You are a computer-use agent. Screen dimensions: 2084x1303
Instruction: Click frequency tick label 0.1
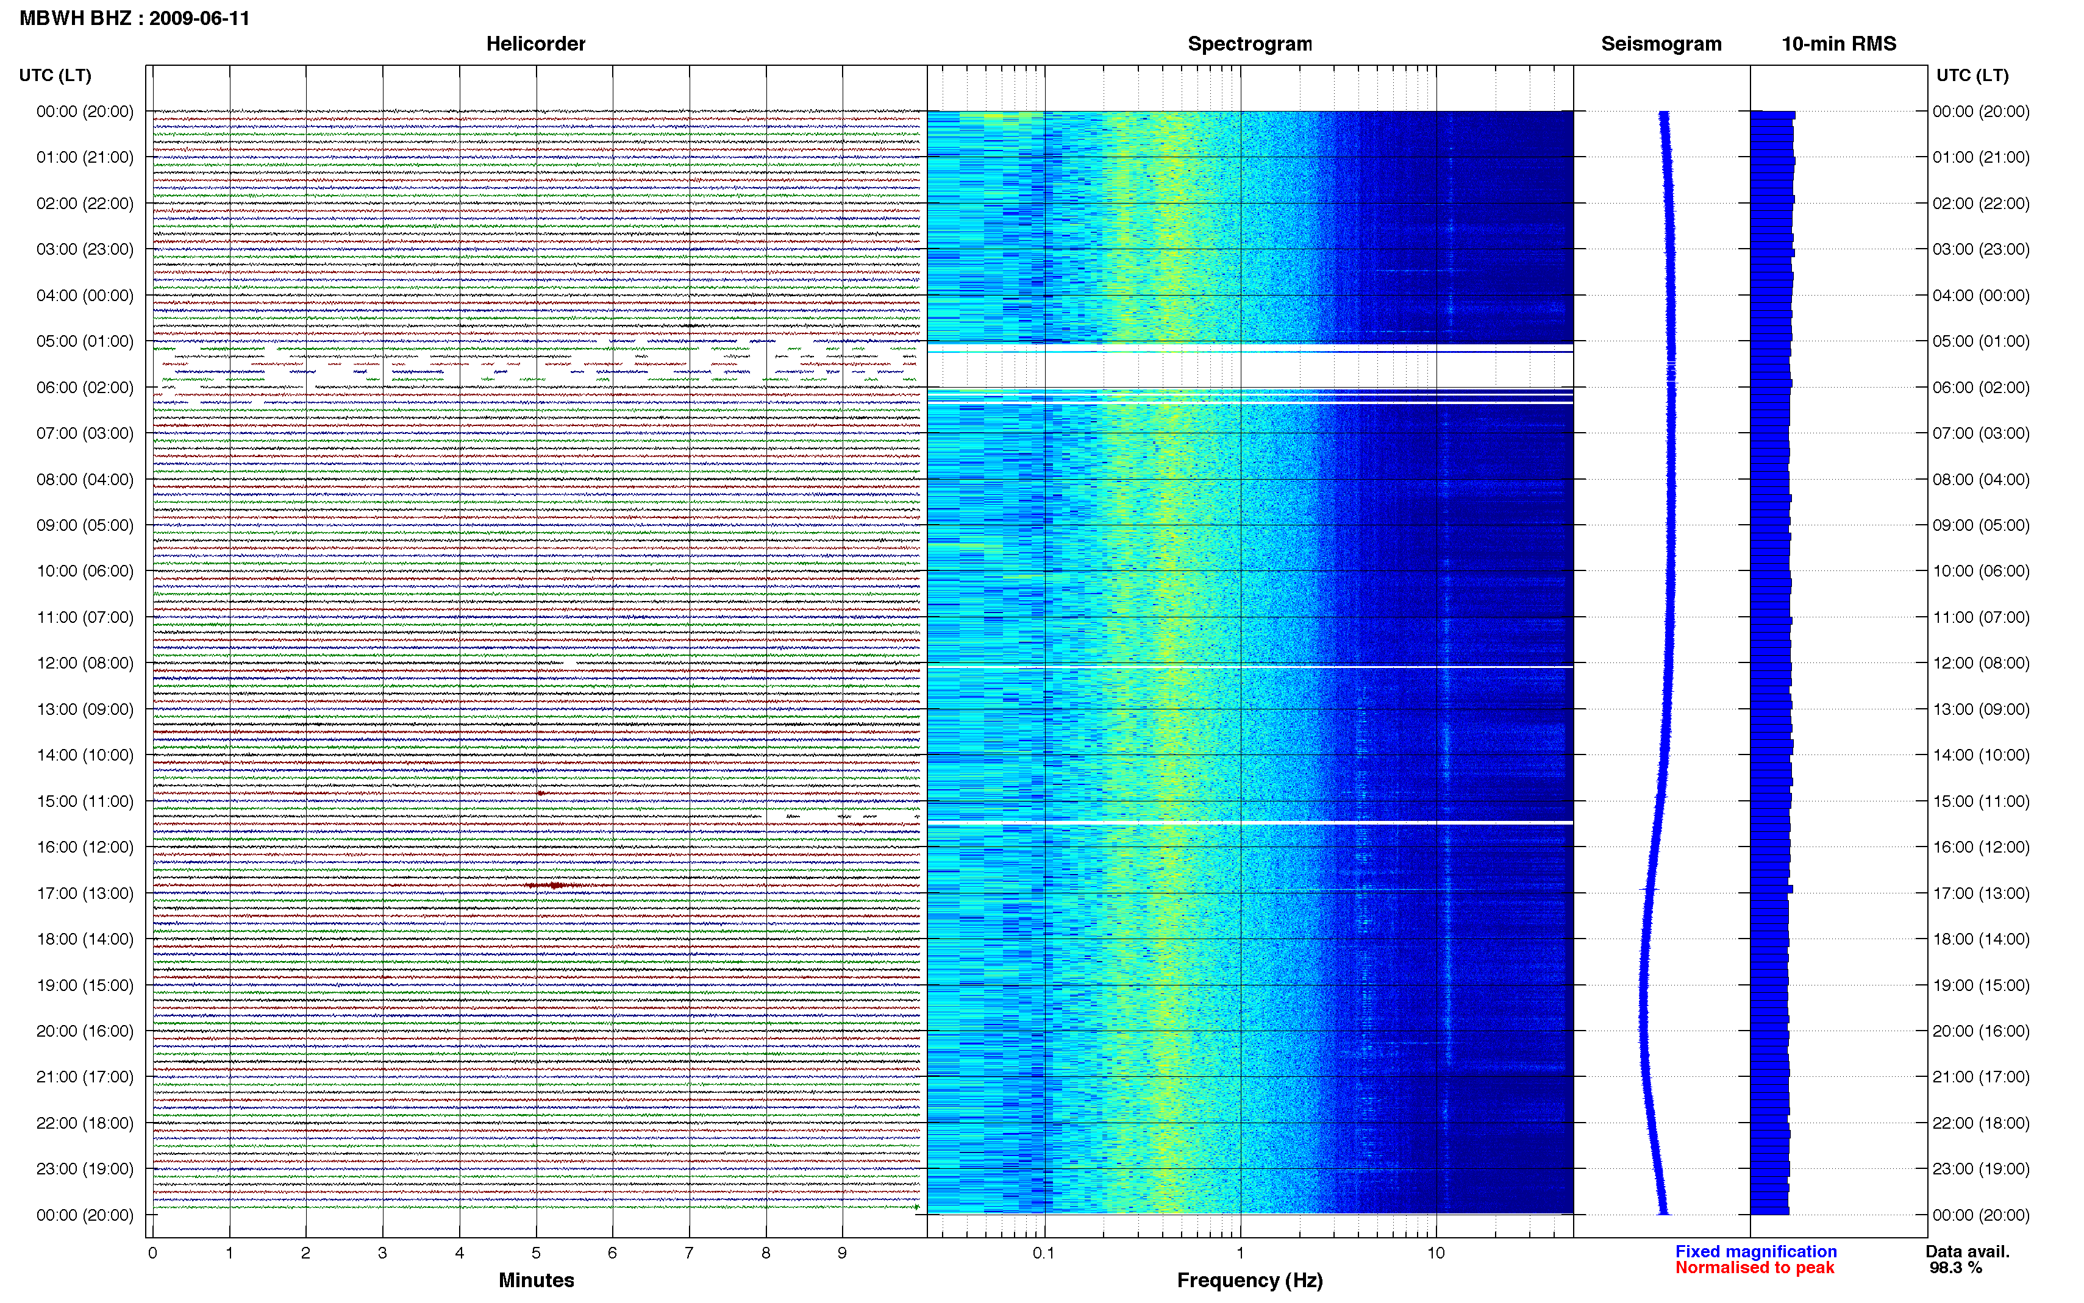click(x=1044, y=1254)
